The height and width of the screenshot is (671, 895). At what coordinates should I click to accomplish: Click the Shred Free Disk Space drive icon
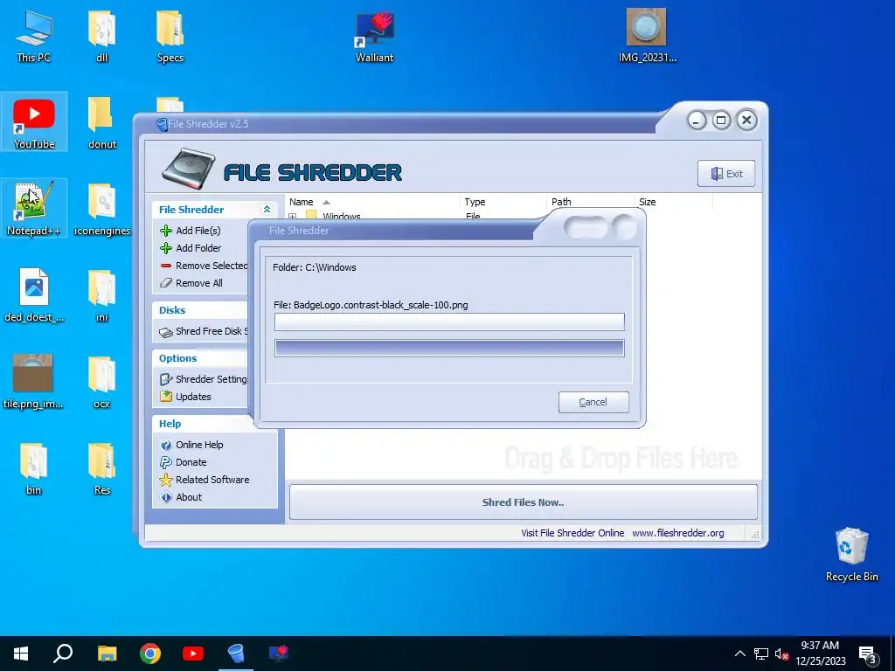point(166,332)
